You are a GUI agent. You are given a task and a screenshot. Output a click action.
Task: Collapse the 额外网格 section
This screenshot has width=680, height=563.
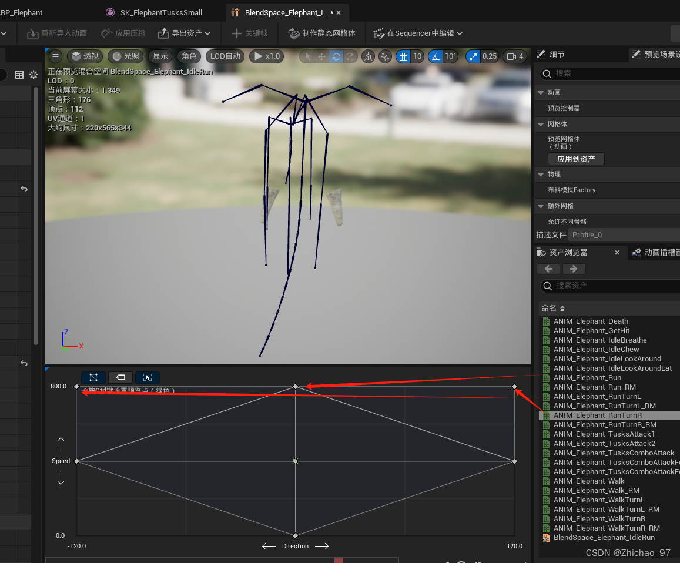541,206
